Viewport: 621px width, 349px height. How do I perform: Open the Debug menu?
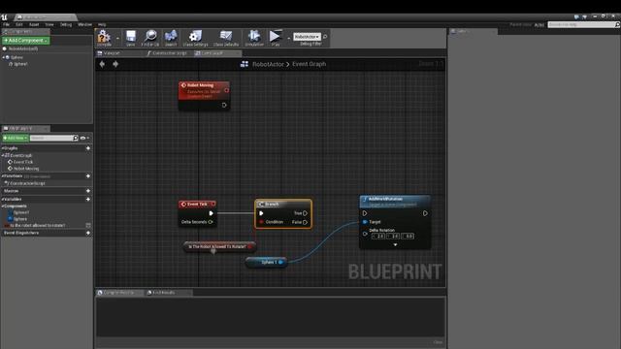coord(66,24)
